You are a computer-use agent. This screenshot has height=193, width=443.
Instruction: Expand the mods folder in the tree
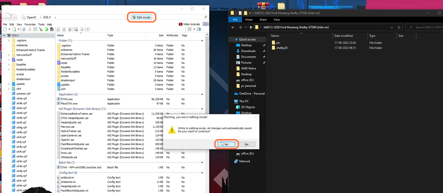click(9, 60)
